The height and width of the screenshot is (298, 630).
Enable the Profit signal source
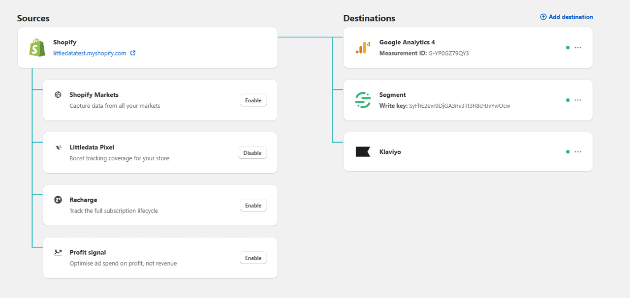pos(253,258)
